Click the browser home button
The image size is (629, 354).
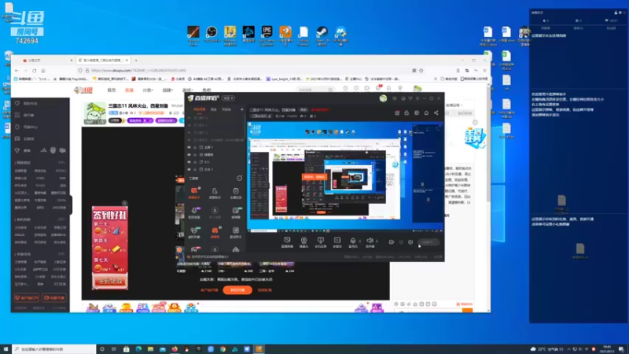43,71
